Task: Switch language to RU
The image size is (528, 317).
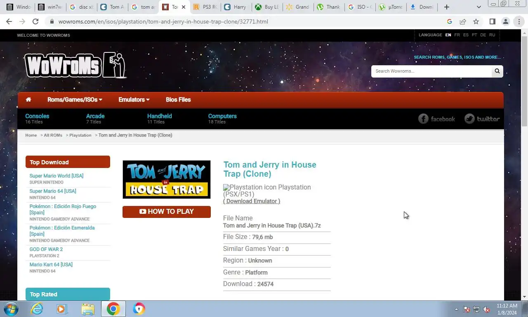Action: [x=492, y=35]
